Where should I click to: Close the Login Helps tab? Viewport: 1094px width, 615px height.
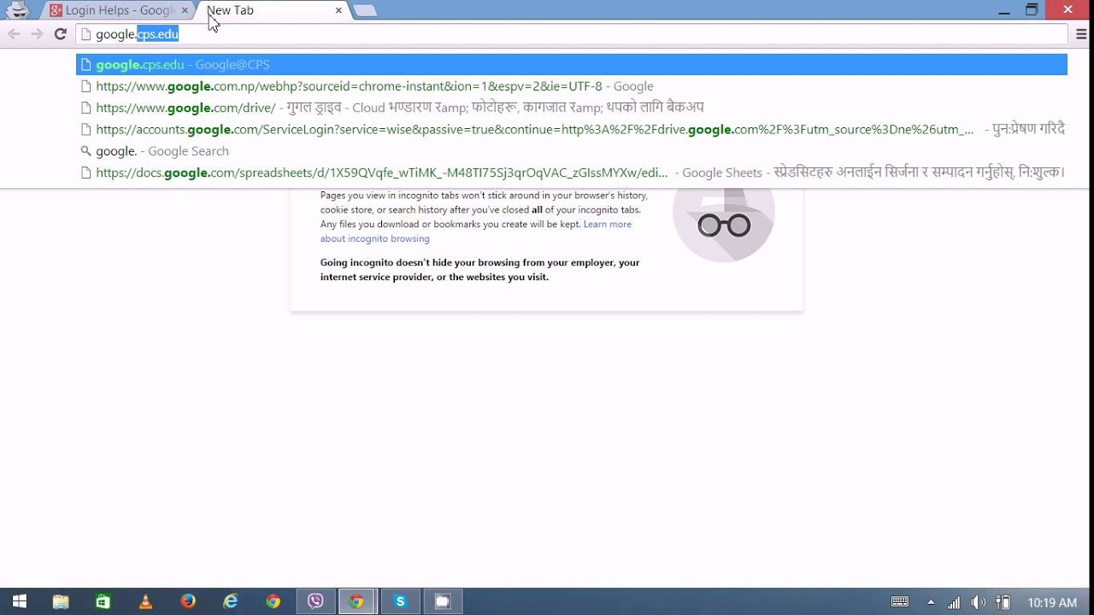[x=185, y=10]
